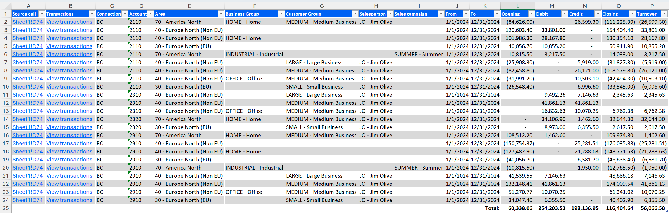Image resolution: width=669 pixels, height=213 pixels.
Task: Select column L header
Action: tap(517, 6)
